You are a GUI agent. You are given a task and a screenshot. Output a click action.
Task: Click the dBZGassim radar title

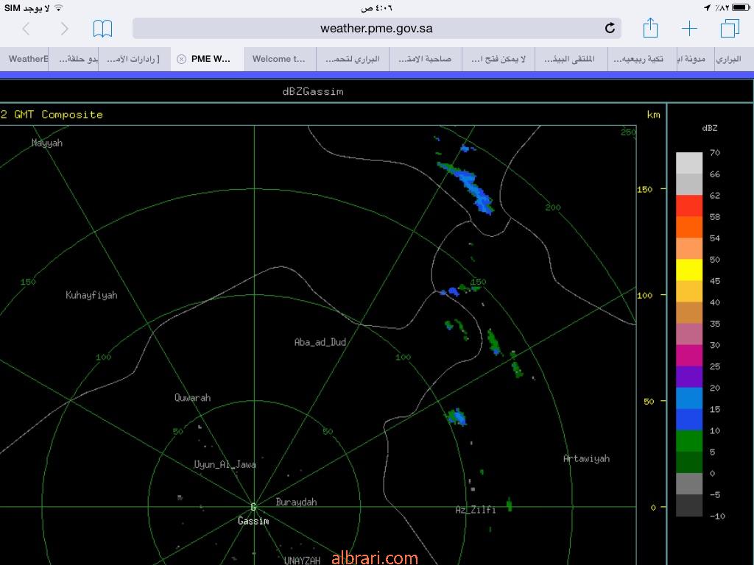pos(313,91)
